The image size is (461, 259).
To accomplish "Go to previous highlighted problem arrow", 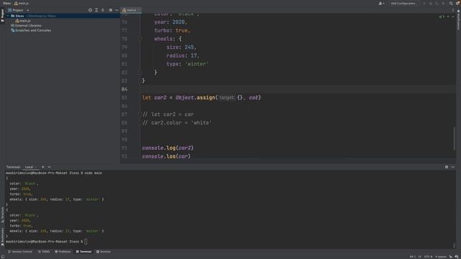I will [x=448, y=17].
